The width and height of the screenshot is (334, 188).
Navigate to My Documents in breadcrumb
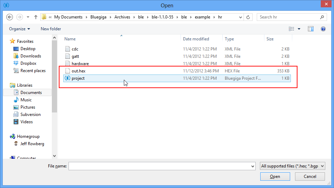(69, 17)
